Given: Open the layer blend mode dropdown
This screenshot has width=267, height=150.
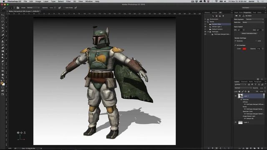Looking at the screenshot, I should (x=243, y=88).
